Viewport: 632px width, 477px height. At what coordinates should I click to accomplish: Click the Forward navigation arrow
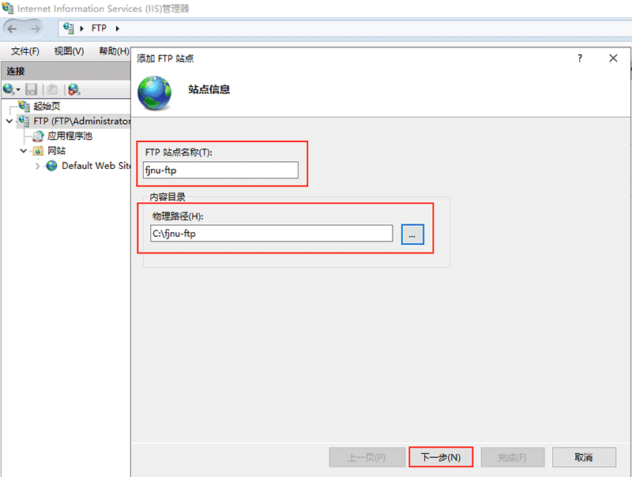coord(36,28)
